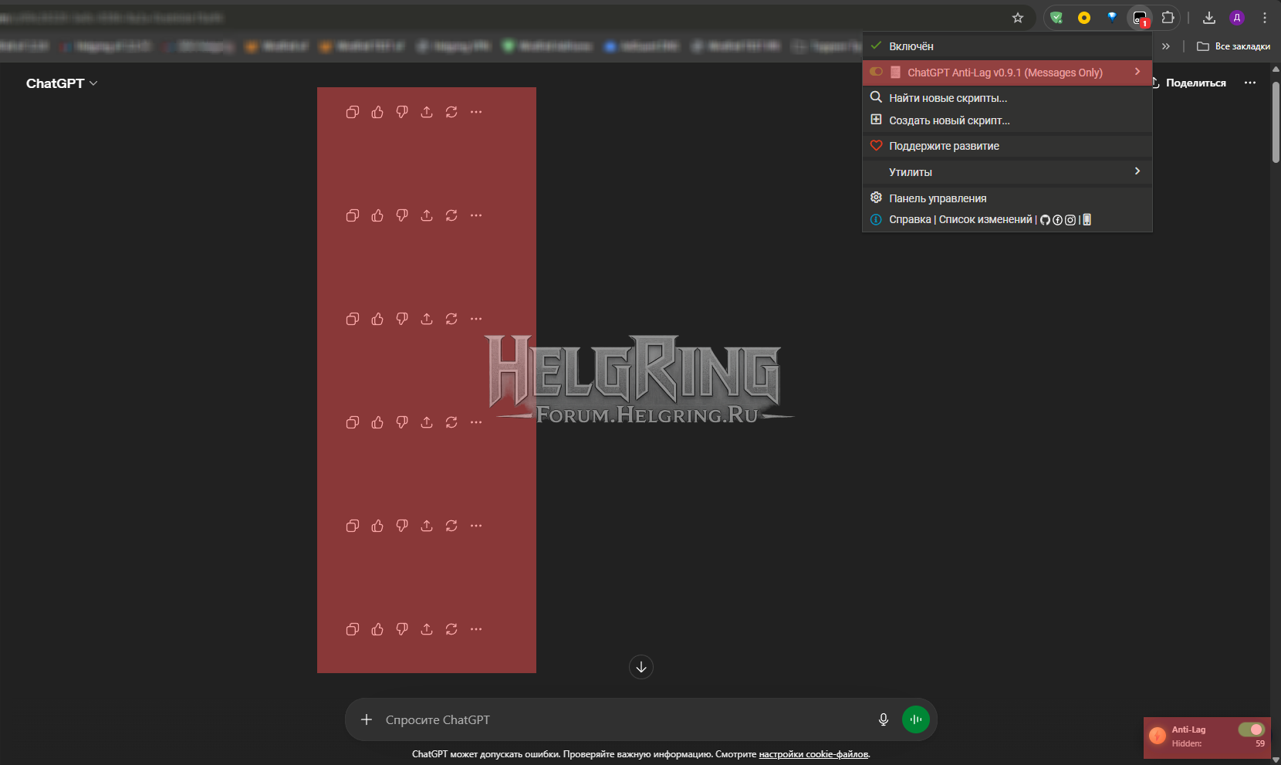Screen dimensions: 1281x765
Task: Click the orange Anti-Lag lightning icon
Action: (x=1158, y=736)
